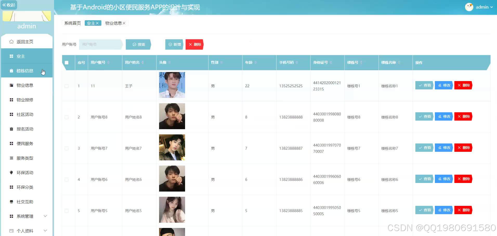Sort table by 楼栋名称 column arrows

(x=399, y=62)
